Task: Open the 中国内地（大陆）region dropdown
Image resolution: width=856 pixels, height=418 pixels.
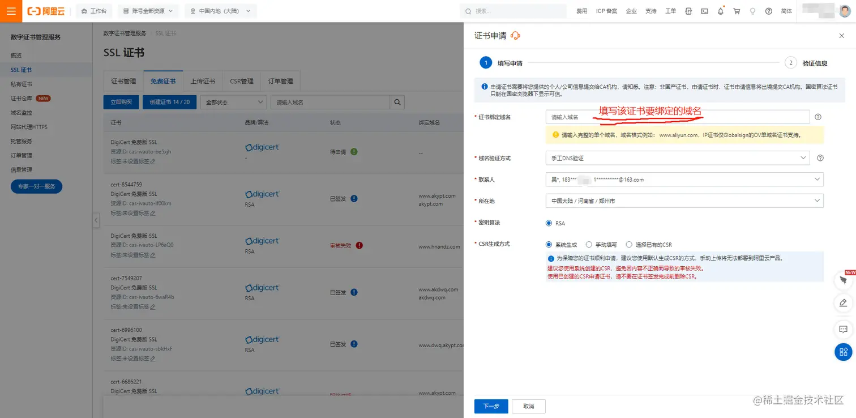Action: [x=220, y=11]
